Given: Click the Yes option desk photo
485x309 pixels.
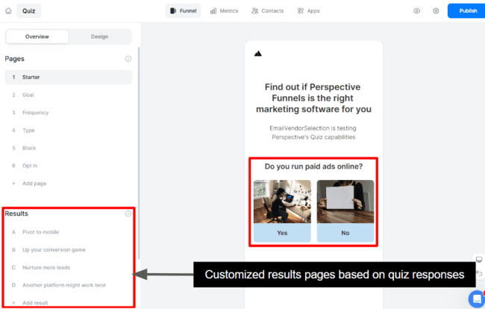Looking at the screenshot, I should pos(282,202).
